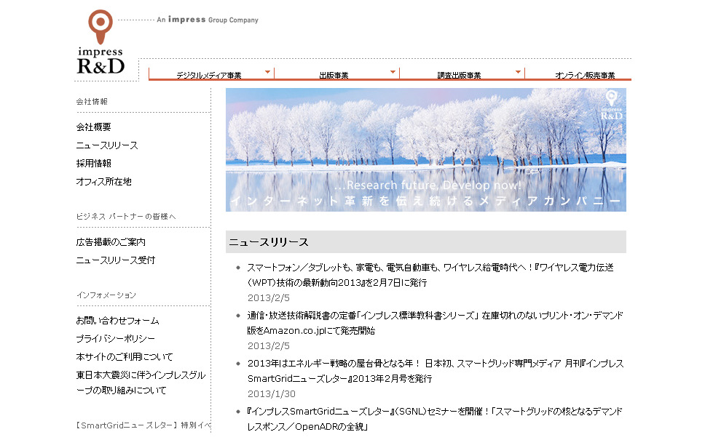Open the オンライン販売事業 menu
The width and height of the screenshot is (705, 440).
585,75
